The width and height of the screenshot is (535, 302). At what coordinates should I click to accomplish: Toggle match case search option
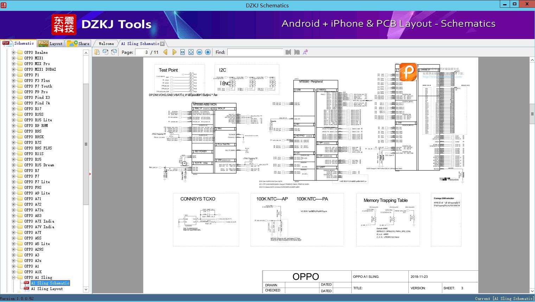click(305, 52)
